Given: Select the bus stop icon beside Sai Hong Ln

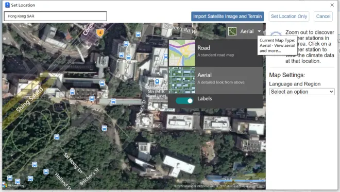Looking at the screenshot, I should (x=57, y=137).
